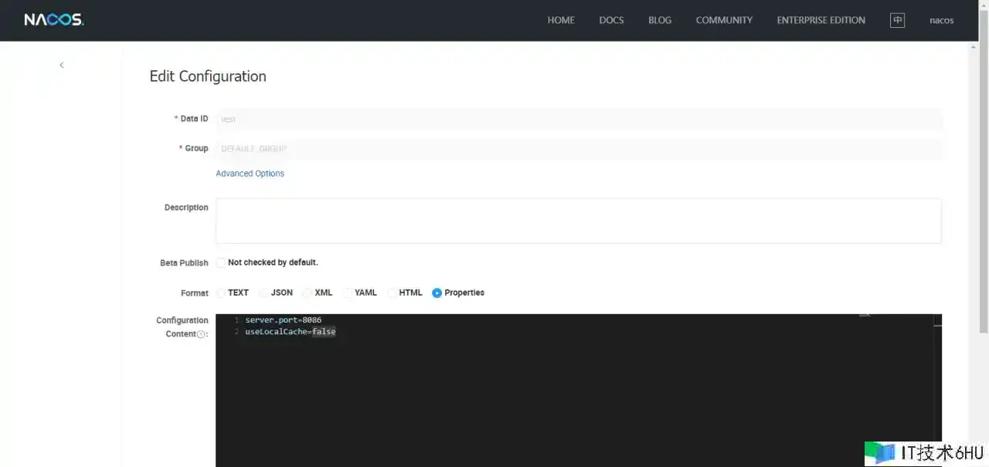Enable the Beta Publish checkbox
Image resolution: width=989 pixels, height=467 pixels.
pos(221,262)
